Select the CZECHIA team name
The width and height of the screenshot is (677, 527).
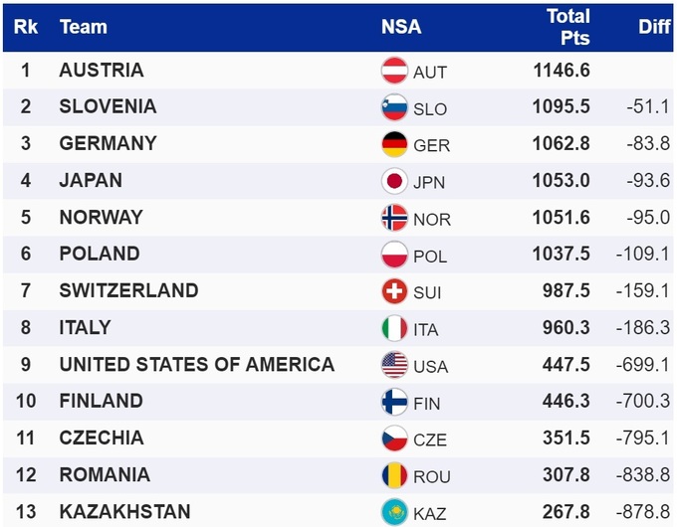point(102,438)
